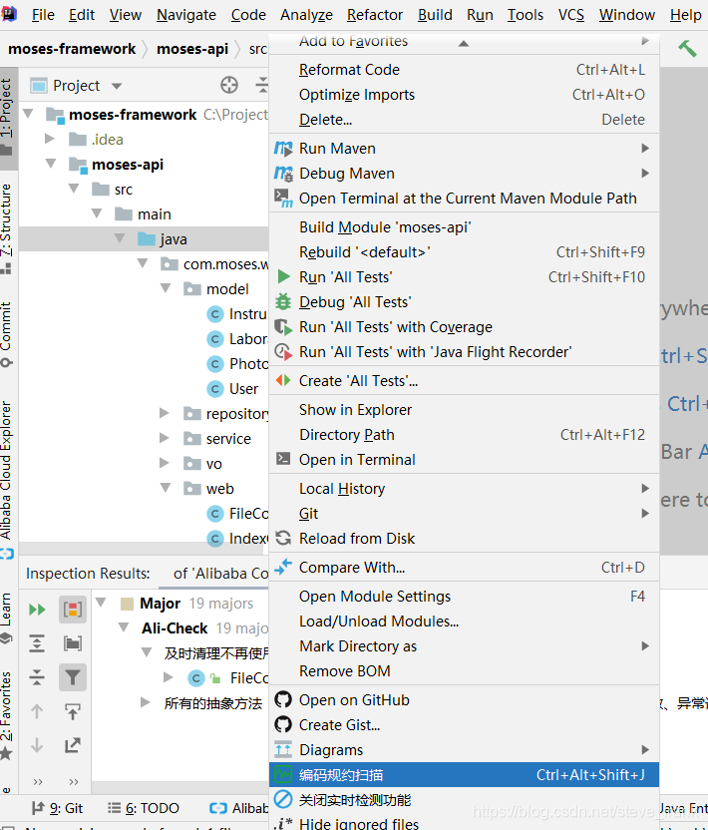Open the Refactor menu in menu bar
708x830 pixels.
click(x=375, y=15)
